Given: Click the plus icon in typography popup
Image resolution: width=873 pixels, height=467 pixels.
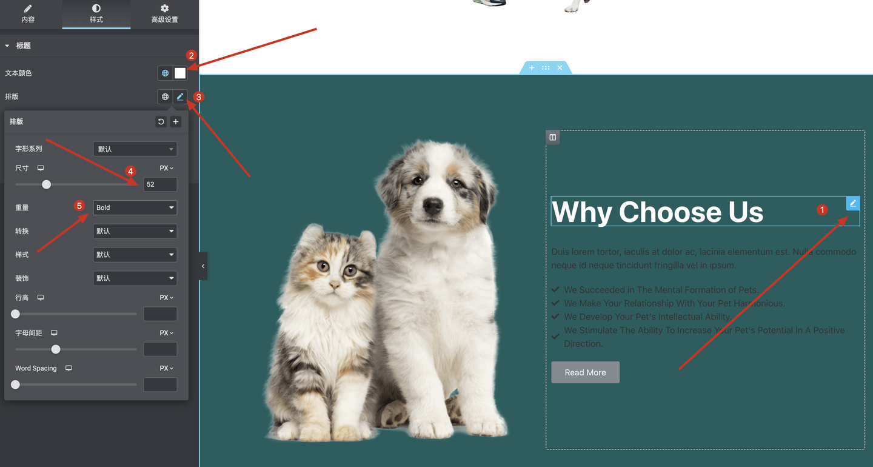Looking at the screenshot, I should pos(176,122).
